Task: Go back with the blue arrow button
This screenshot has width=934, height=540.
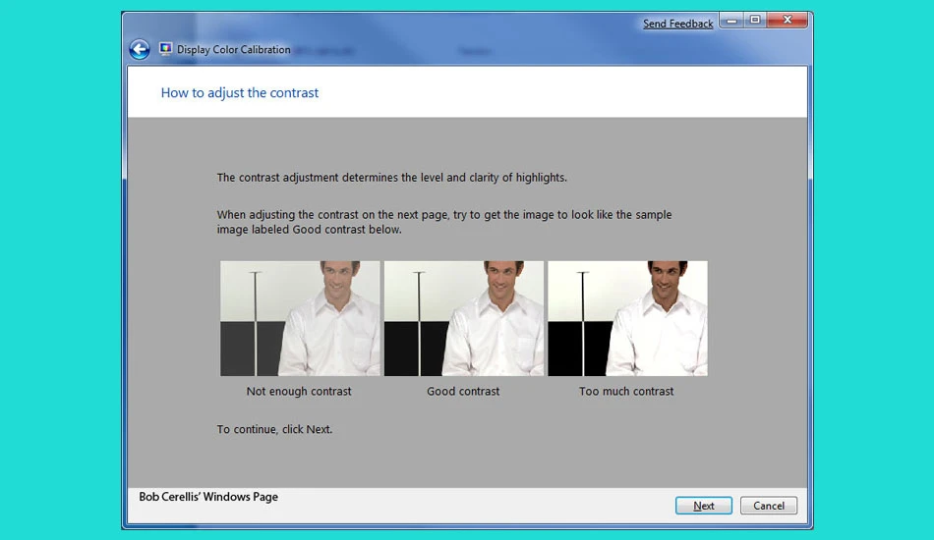Action: 140,49
